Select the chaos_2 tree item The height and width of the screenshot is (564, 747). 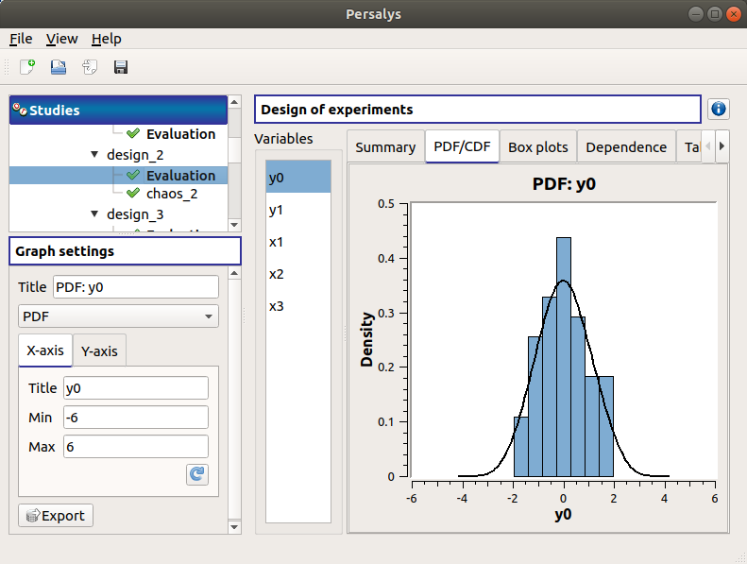171,194
